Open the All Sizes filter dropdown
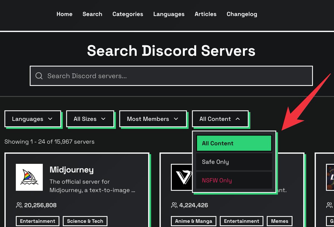 [x=90, y=119]
